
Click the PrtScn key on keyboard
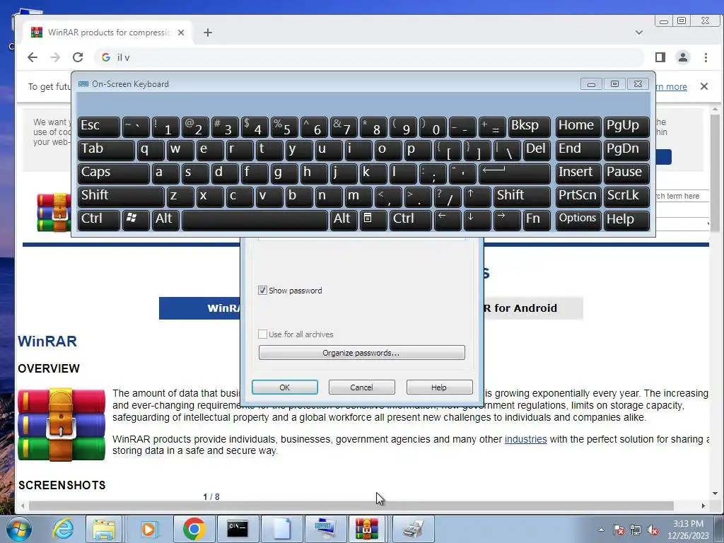point(578,197)
